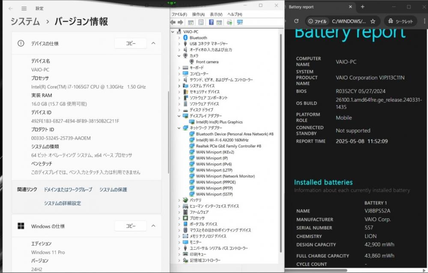The width and height of the screenshot is (428, 273).
Task: Collapse the デバイスの仕様 section chevron
Action: 153,43
